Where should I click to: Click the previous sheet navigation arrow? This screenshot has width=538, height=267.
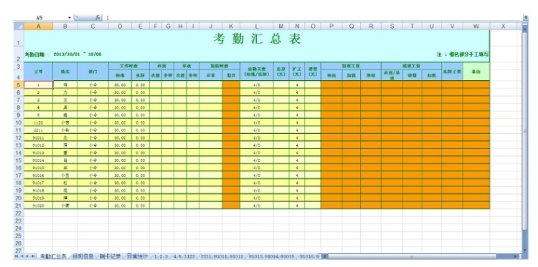click(22, 256)
